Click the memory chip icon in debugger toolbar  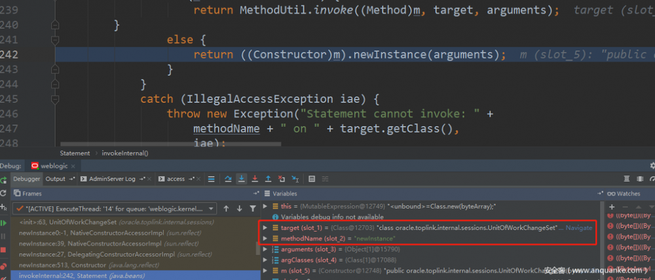640,179
